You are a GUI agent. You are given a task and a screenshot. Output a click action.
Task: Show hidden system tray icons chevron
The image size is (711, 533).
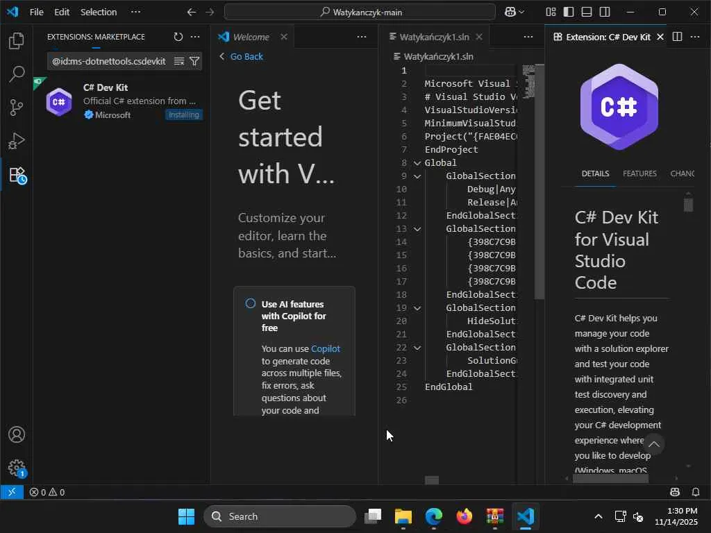tap(599, 516)
